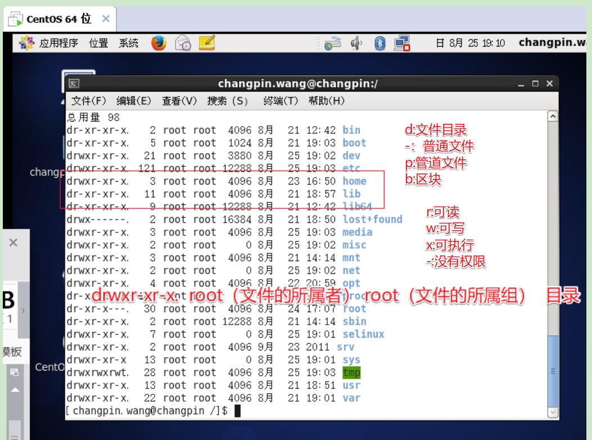Click the 'sys' directory name
This screenshot has width=592, height=440.
click(351, 360)
